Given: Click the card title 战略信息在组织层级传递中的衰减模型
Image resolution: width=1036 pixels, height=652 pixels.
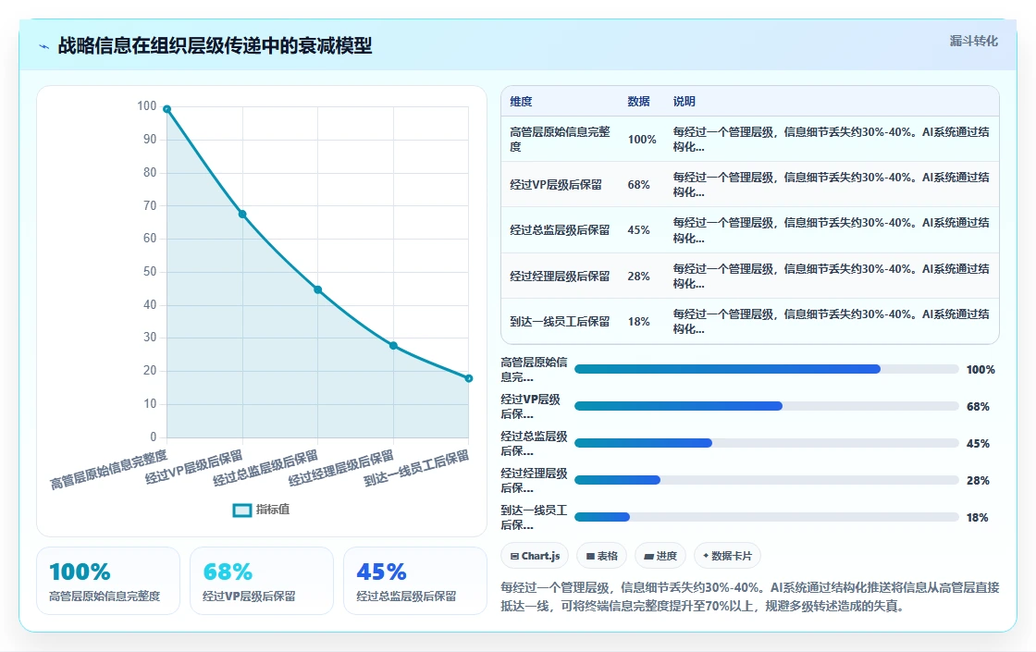Looking at the screenshot, I should pyautogui.click(x=216, y=45).
